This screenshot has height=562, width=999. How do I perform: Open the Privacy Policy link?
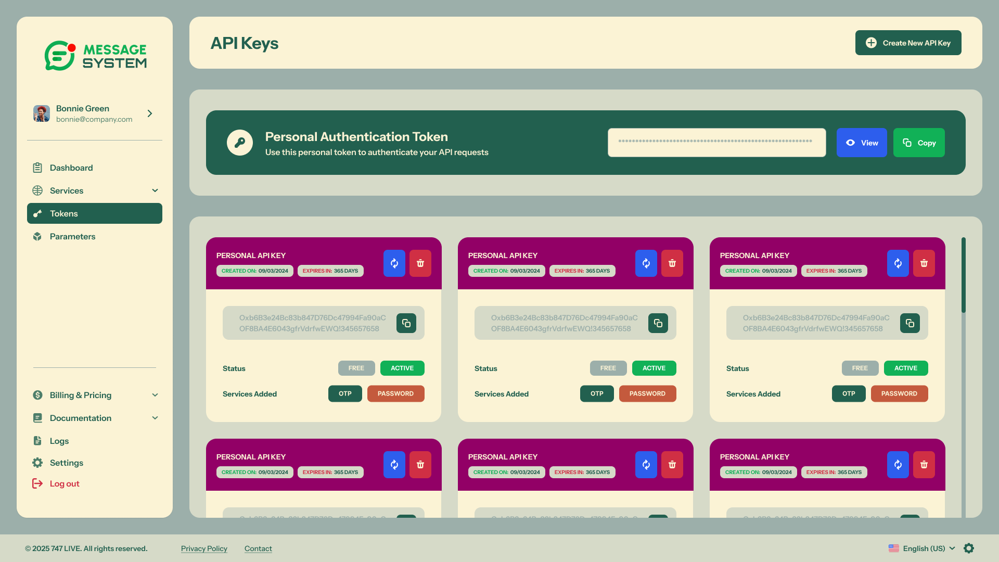click(x=204, y=548)
